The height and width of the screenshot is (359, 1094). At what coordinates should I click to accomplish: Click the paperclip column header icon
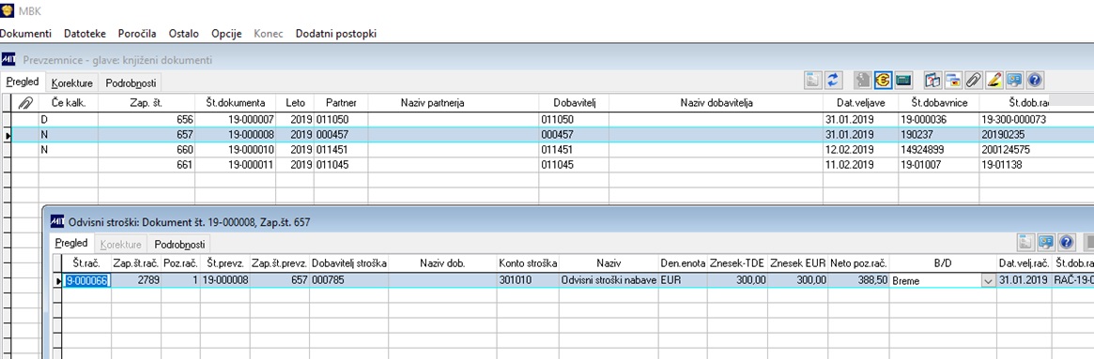click(25, 103)
